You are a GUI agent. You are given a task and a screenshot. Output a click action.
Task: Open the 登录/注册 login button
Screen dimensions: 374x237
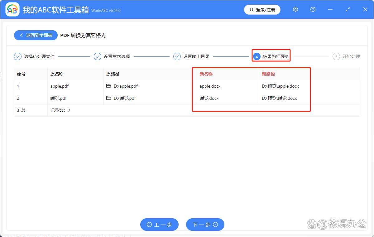click(x=262, y=10)
